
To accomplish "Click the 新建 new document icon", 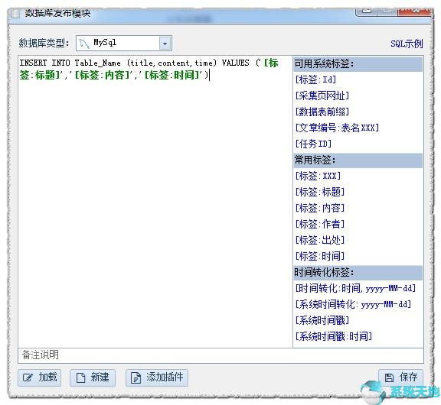I will (80, 377).
